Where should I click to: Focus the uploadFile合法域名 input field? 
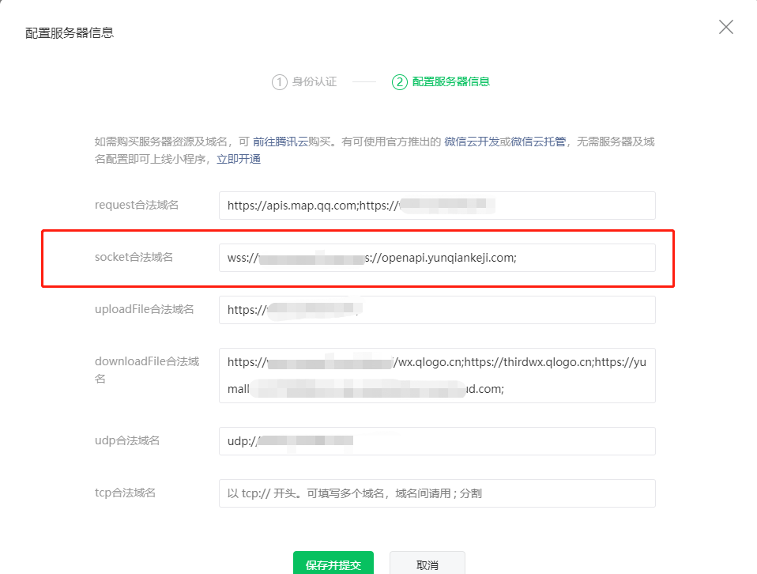point(437,310)
